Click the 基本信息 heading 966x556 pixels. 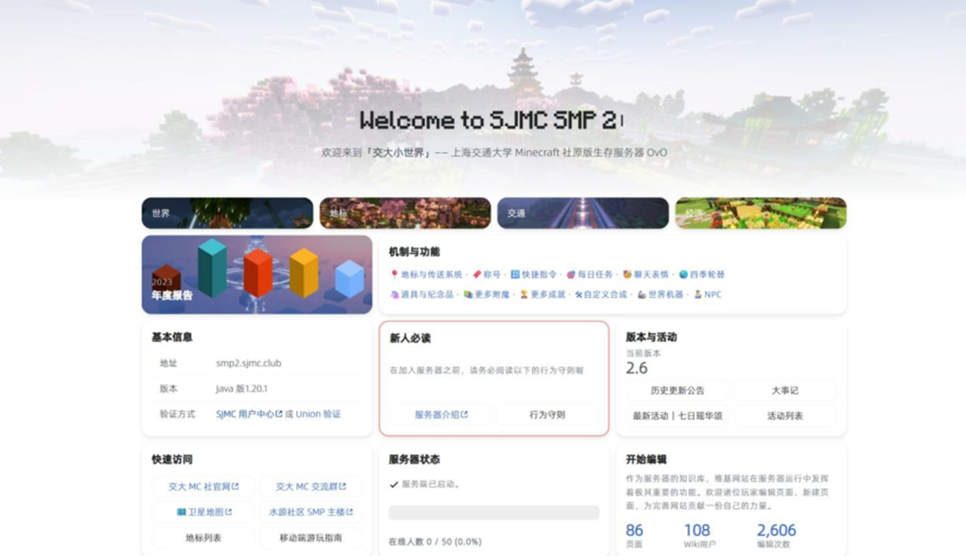[172, 337]
